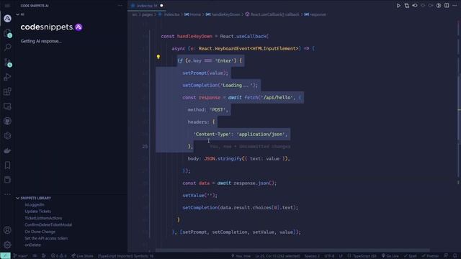461x259 pixels.
Task: Click the Spell status bar item
Action: [x=410, y=256]
